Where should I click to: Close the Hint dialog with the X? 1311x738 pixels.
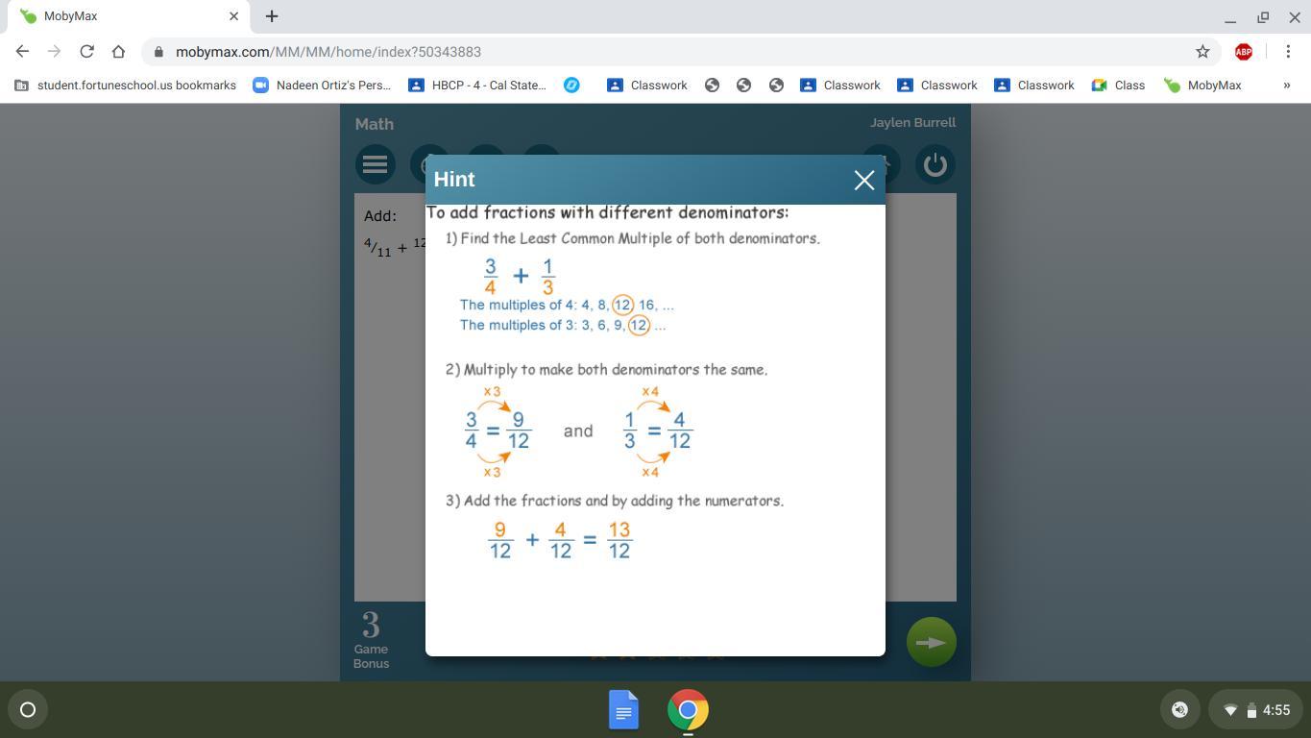(x=863, y=180)
